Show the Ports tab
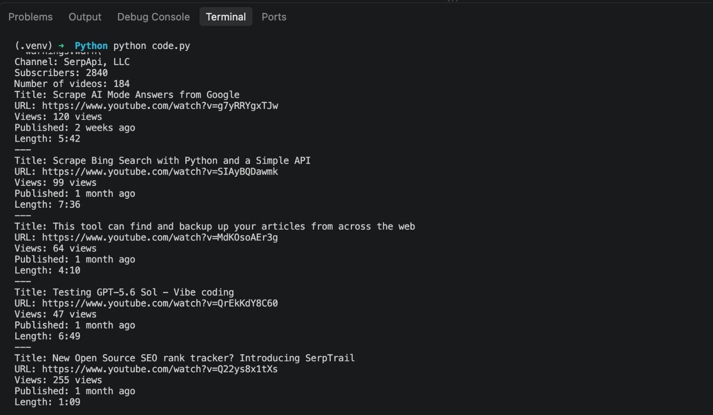The width and height of the screenshot is (713, 415). 274,17
